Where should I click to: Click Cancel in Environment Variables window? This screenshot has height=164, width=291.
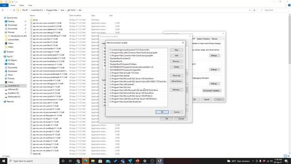click(x=181, y=118)
